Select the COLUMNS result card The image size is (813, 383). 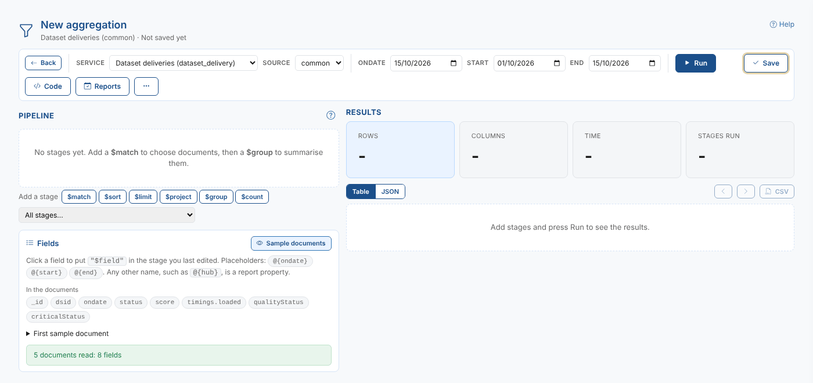click(513, 150)
